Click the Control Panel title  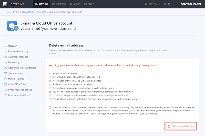click(x=191, y=4)
